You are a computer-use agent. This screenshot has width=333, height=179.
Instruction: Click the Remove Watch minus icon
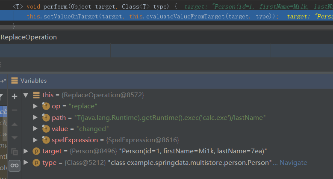(x=15, y=110)
